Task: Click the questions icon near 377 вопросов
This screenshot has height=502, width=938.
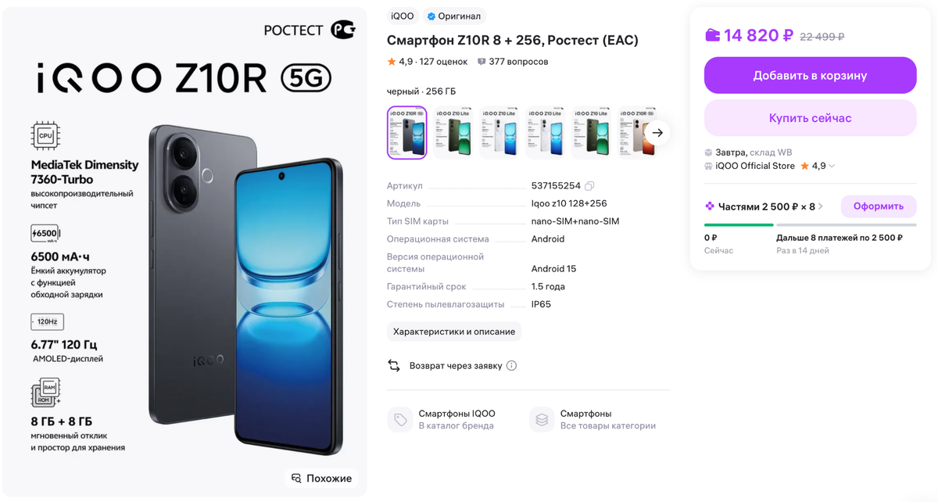Action: [x=481, y=62]
